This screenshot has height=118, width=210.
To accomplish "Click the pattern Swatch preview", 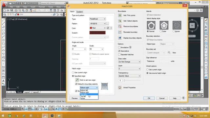I will 97,33.
